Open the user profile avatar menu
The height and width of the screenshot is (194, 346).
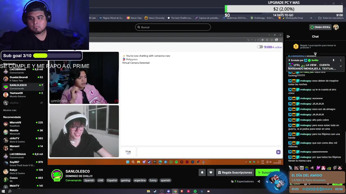point(336,27)
